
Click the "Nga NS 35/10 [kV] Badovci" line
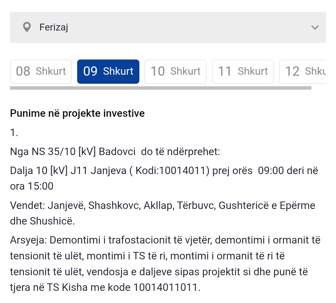73,152
